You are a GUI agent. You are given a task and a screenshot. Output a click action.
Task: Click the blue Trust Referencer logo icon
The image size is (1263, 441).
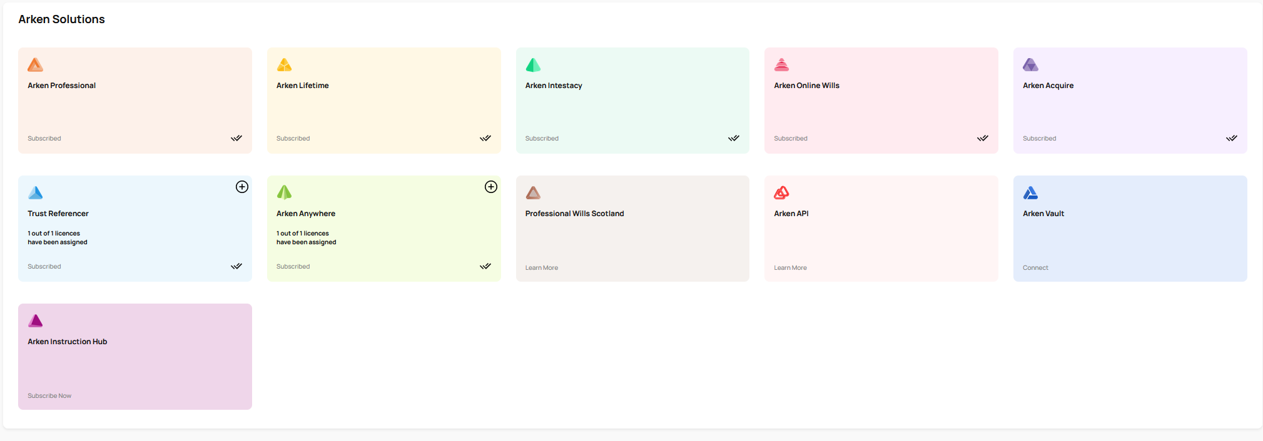click(x=36, y=193)
